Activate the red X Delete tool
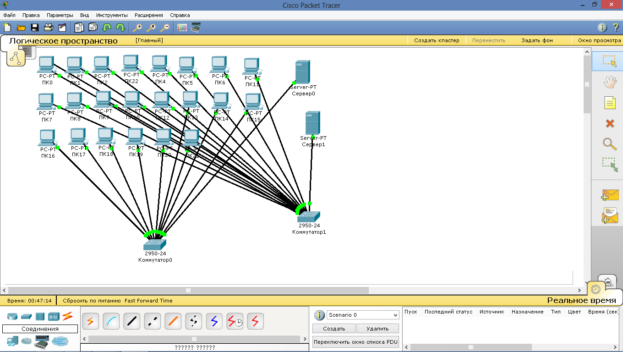 pos(610,123)
